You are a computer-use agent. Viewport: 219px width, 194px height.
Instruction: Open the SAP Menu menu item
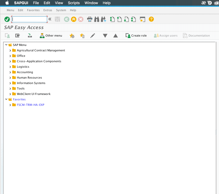click(10, 10)
